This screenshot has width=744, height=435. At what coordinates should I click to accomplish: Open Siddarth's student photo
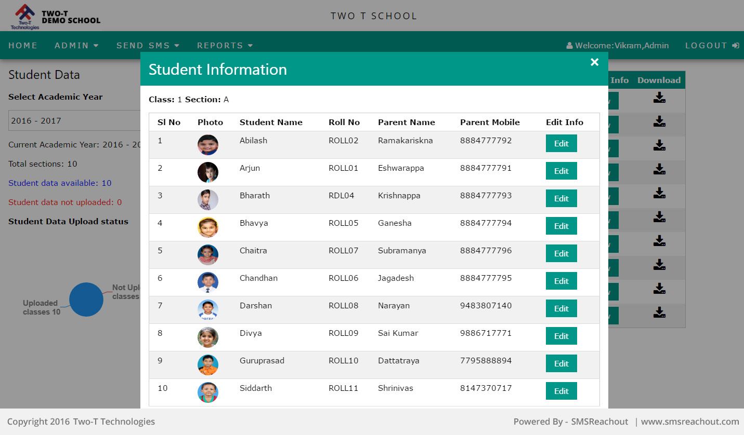click(x=208, y=392)
